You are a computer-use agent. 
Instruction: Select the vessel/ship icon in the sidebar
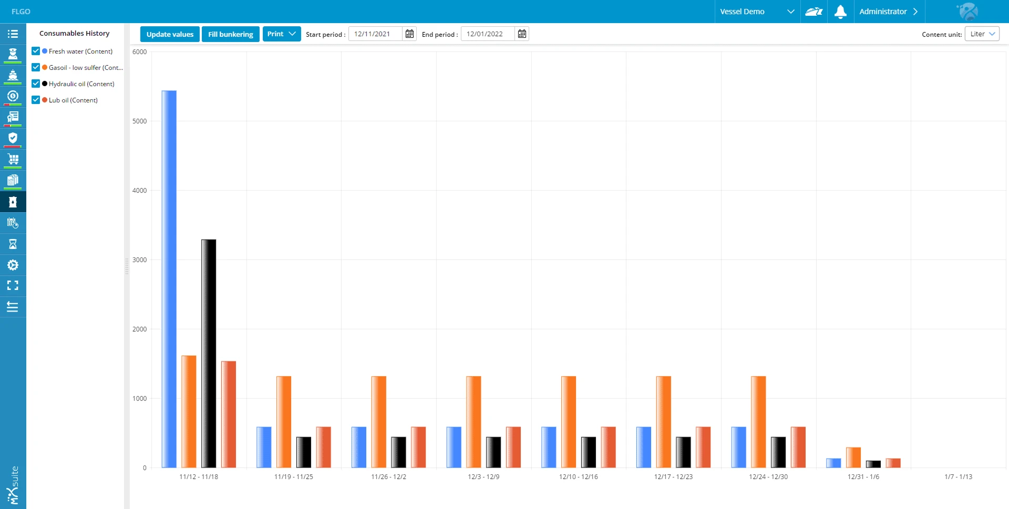pyautogui.click(x=13, y=76)
